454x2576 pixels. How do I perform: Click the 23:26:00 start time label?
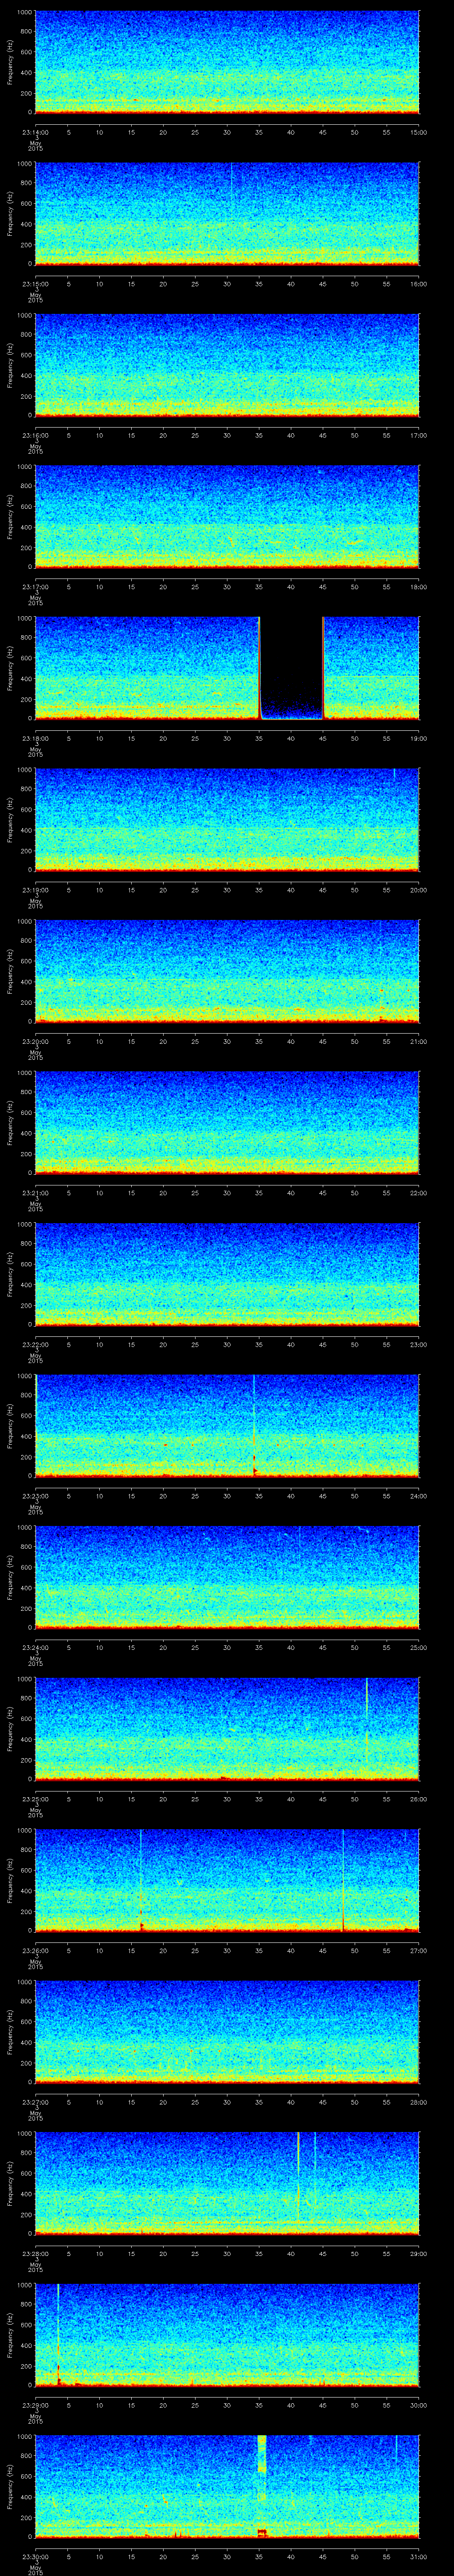coord(35,1950)
